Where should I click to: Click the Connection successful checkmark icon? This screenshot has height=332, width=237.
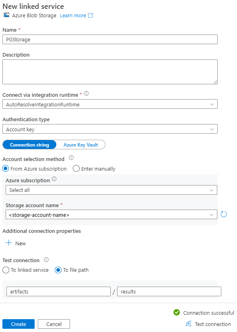177,313
